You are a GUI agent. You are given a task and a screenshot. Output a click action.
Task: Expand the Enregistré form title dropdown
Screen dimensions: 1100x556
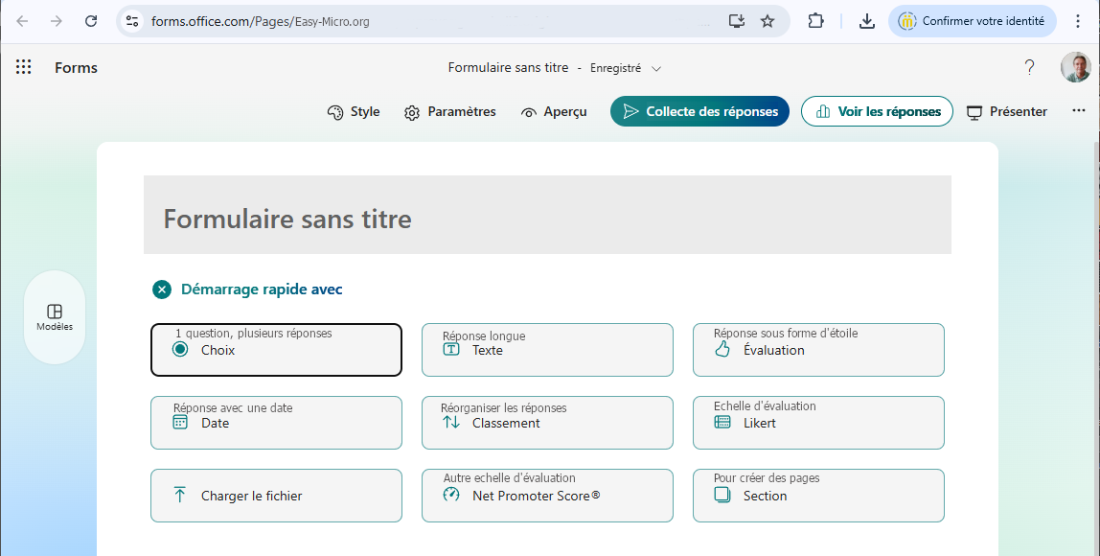pos(656,68)
